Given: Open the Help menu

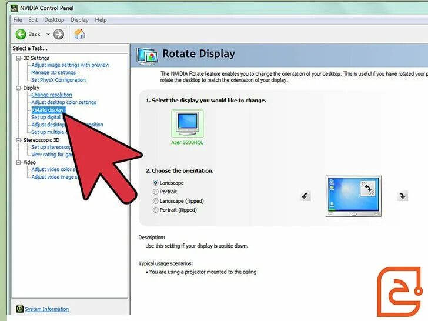Looking at the screenshot, I should [101, 19].
